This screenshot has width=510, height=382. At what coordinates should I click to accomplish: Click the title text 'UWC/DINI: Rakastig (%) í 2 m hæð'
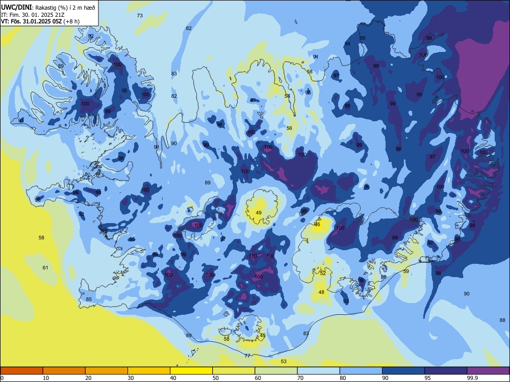click(x=48, y=8)
